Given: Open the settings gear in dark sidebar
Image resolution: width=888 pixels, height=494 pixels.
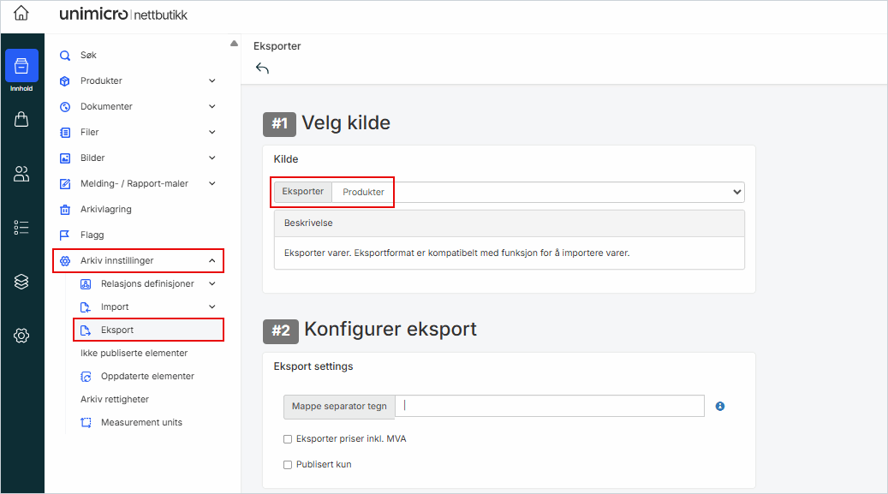Looking at the screenshot, I should [22, 336].
